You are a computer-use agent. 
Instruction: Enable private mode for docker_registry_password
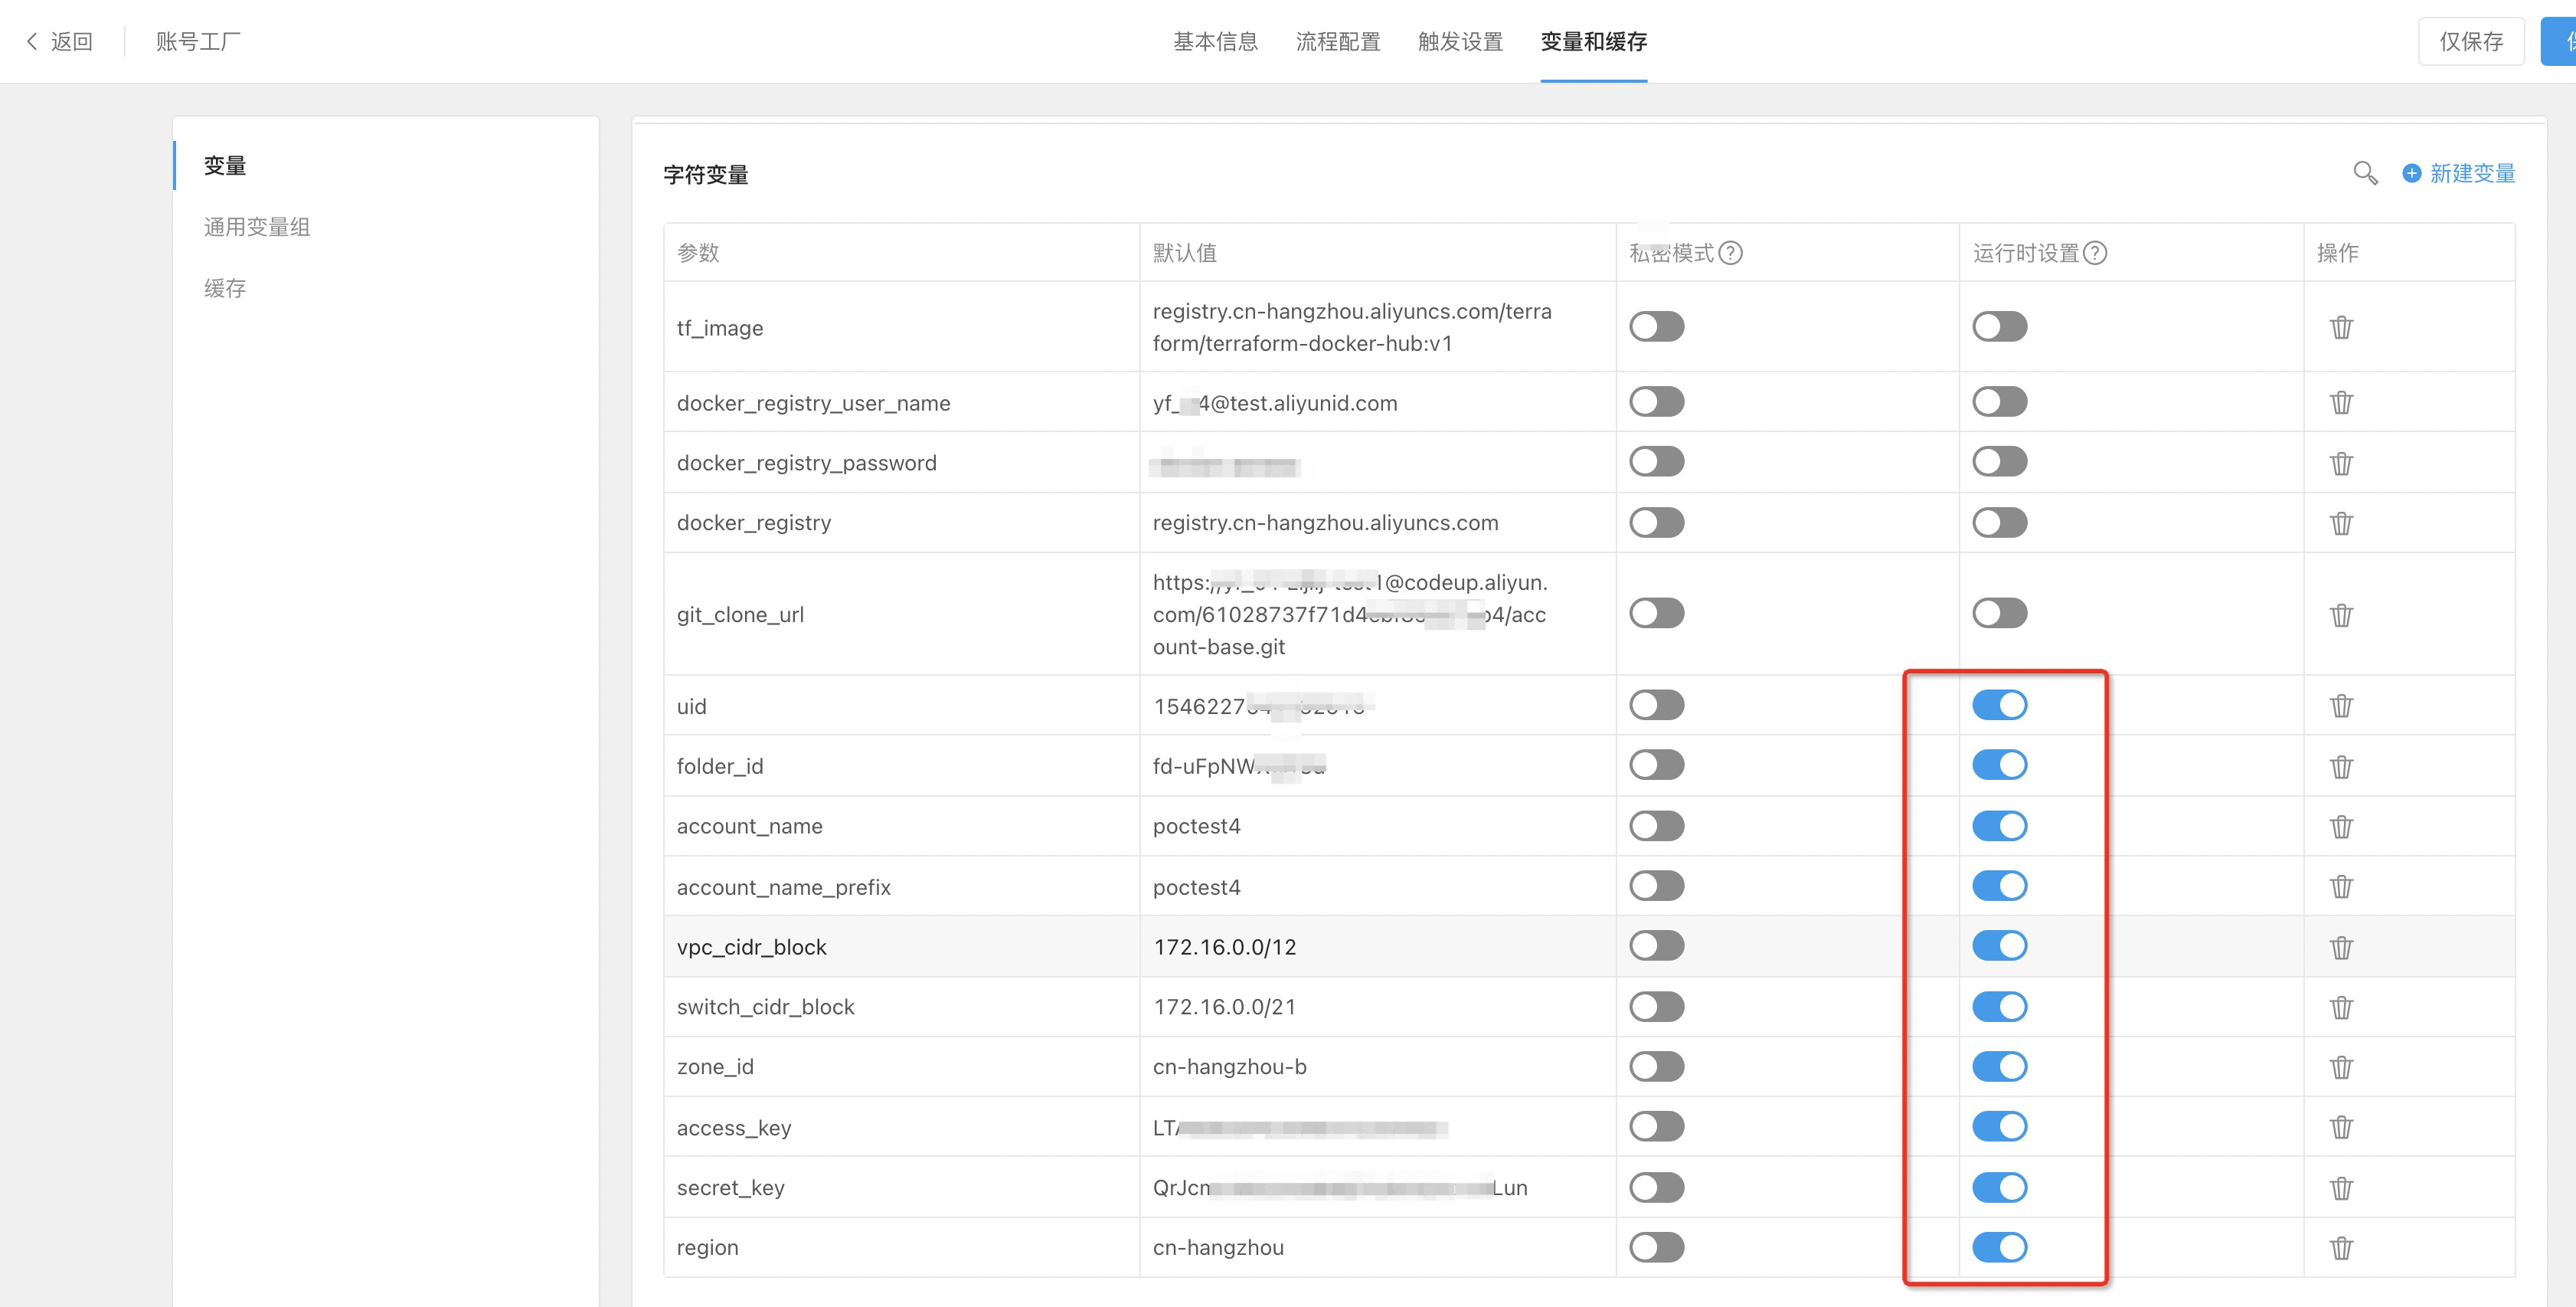point(1656,463)
